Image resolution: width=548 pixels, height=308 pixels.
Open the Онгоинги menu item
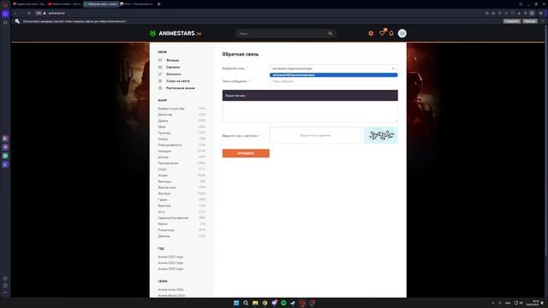tap(174, 74)
